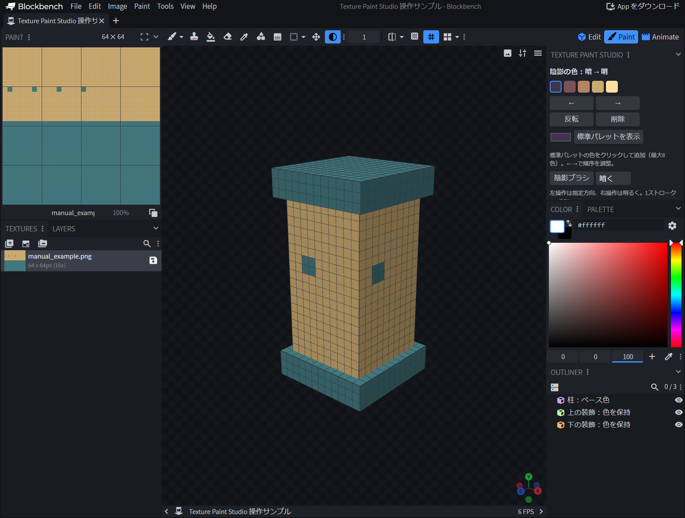685x518 pixels.
Task: Click the 削除 button
Action: (618, 119)
